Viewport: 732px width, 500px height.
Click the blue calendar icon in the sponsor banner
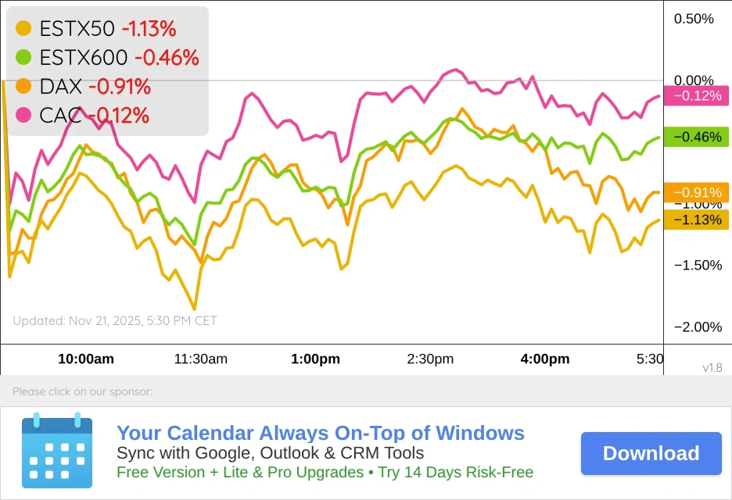(x=57, y=452)
